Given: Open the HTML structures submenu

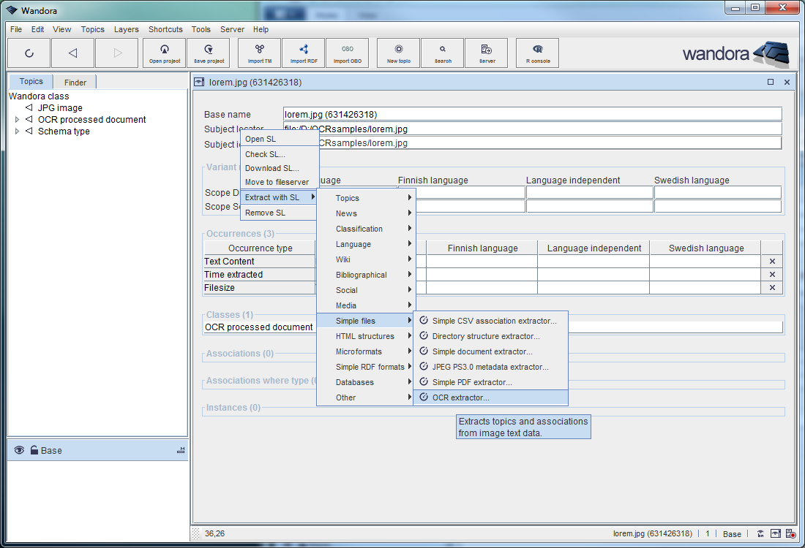Looking at the screenshot, I should coord(365,336).
